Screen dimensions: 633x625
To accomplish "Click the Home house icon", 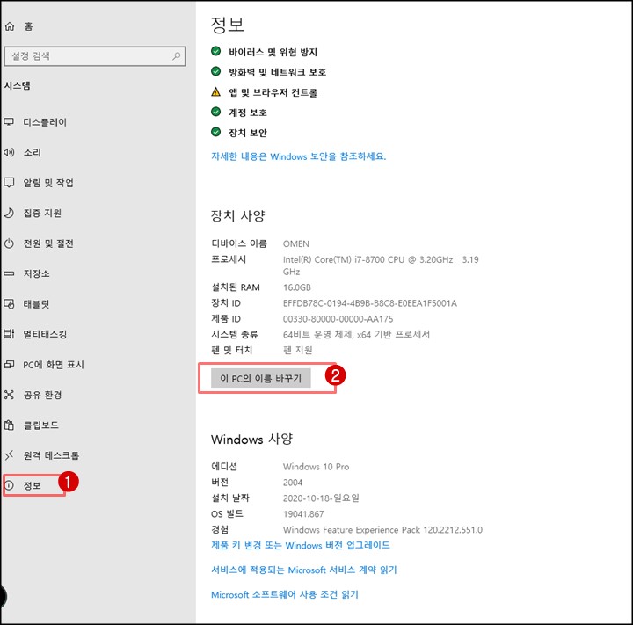I will tap(10, 26).
